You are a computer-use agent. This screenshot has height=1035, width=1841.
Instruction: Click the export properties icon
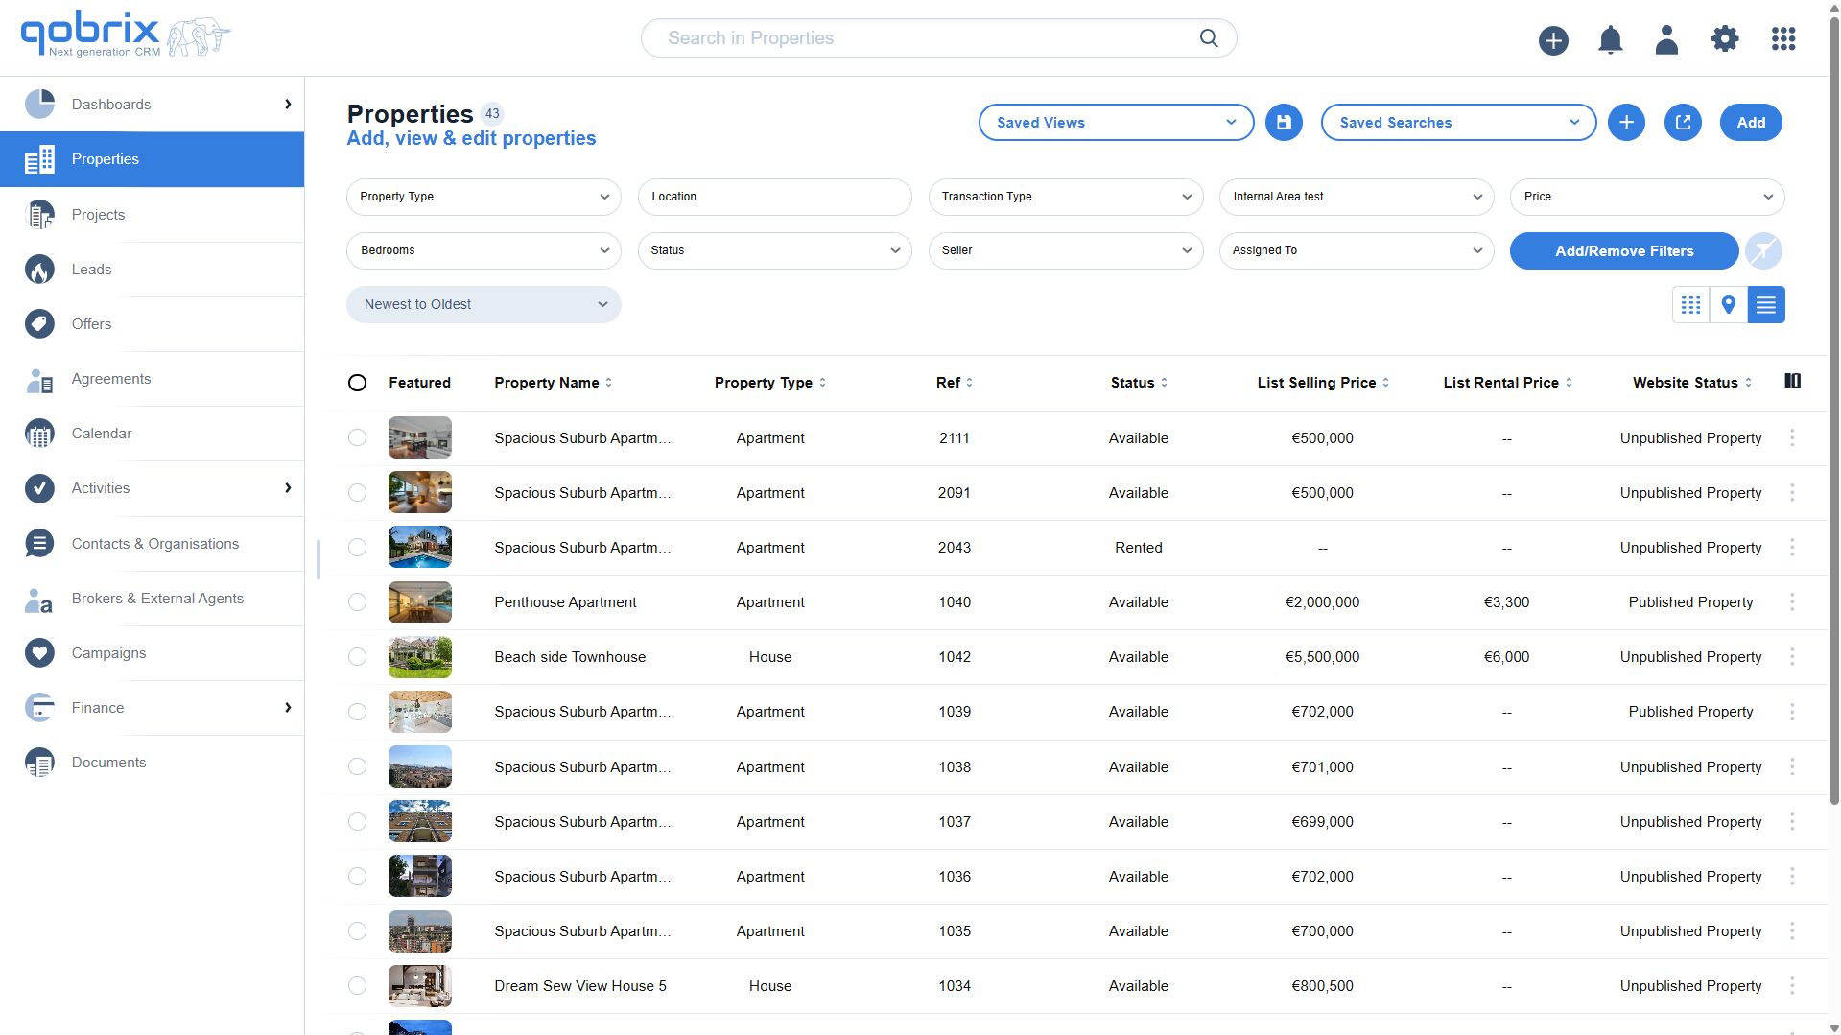[x=1683, y=123]
